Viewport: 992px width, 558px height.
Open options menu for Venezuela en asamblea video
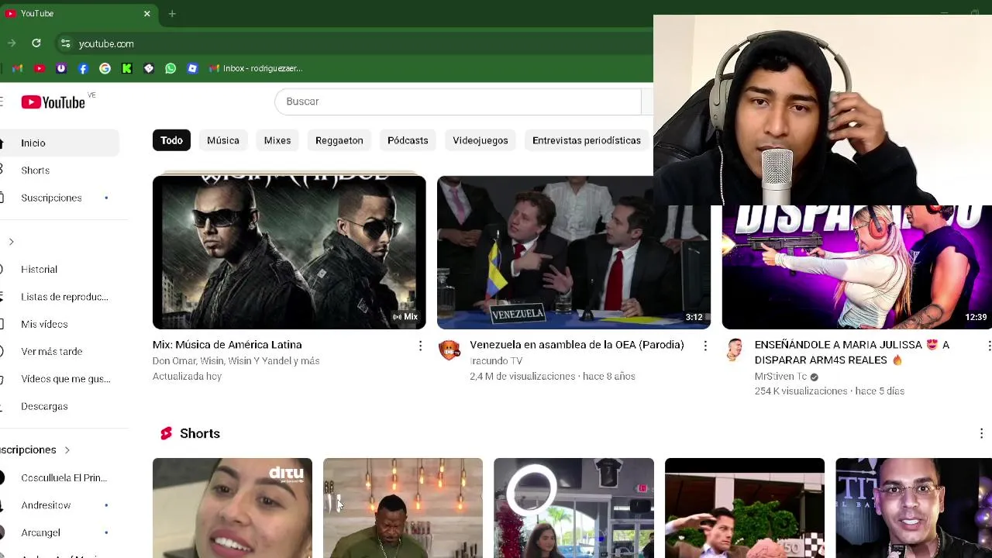coord(705,346)
